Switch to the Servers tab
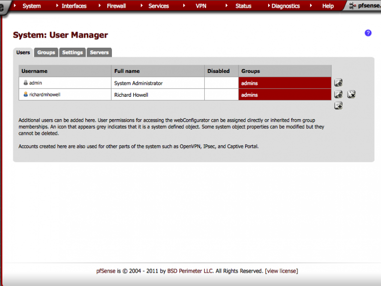Screen dimensions: 381x286 coord(99,52)
